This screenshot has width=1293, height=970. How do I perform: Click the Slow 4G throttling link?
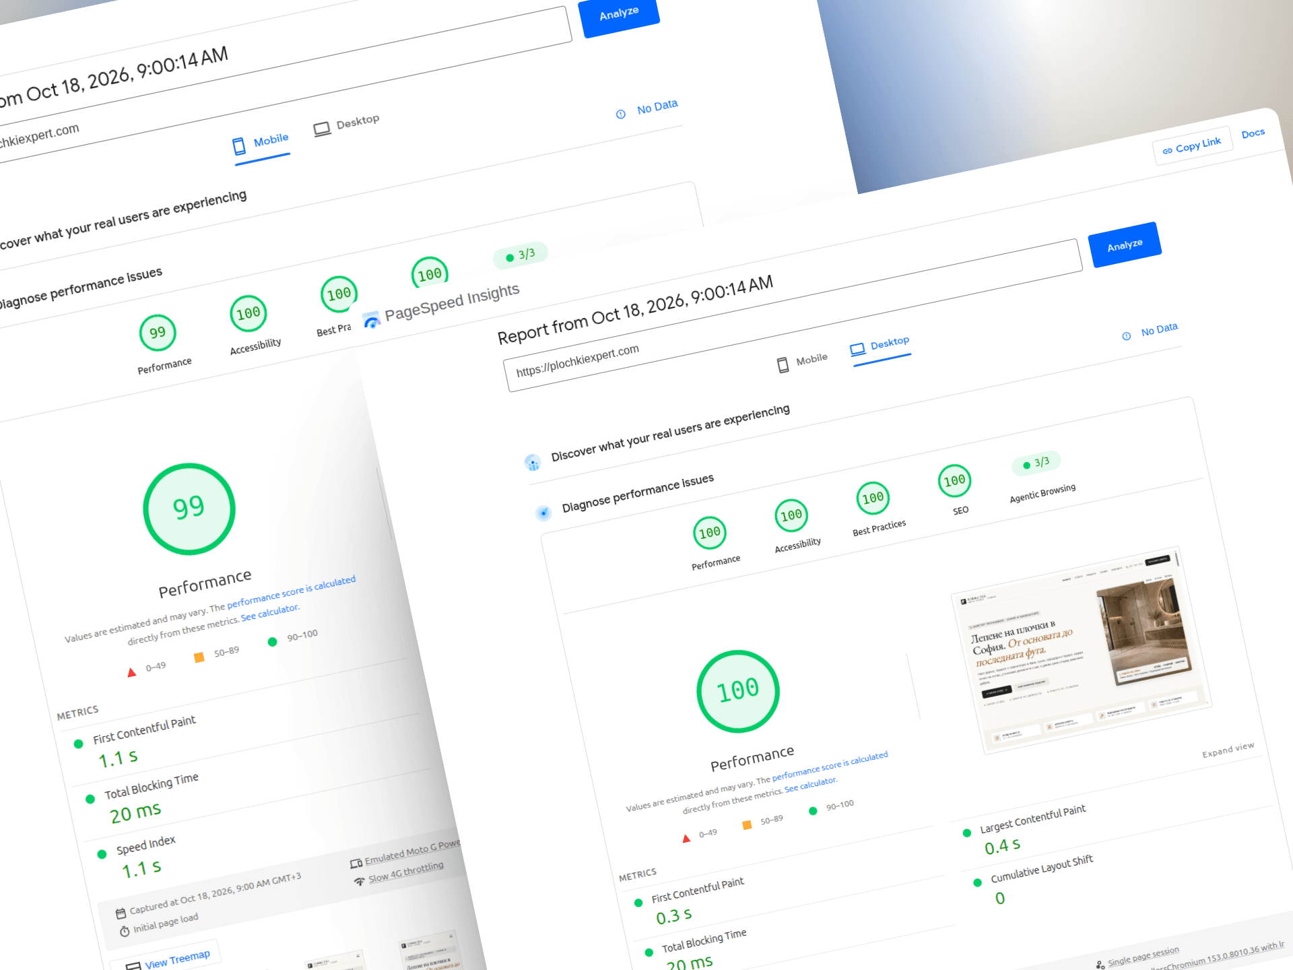point(405,872)
